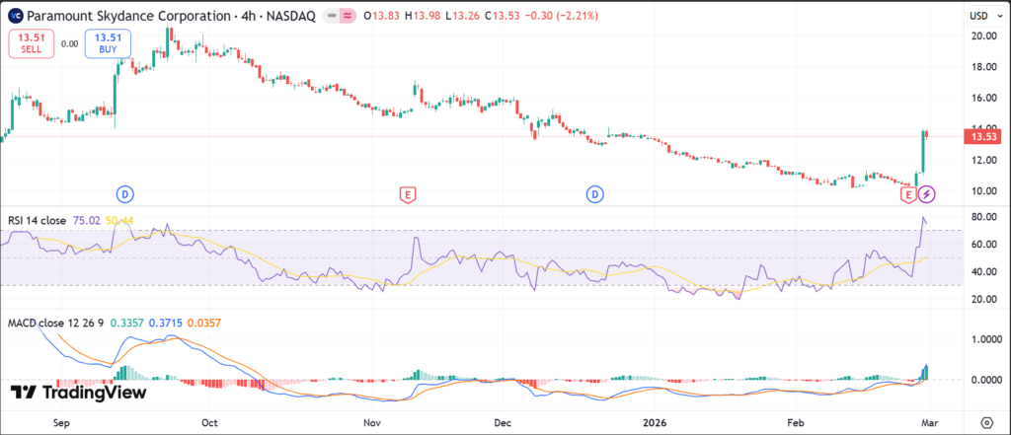Click the dividend marker near September
Viewport: 1011px width, 435px height.
pyautogui.click(x=125, y=194)
